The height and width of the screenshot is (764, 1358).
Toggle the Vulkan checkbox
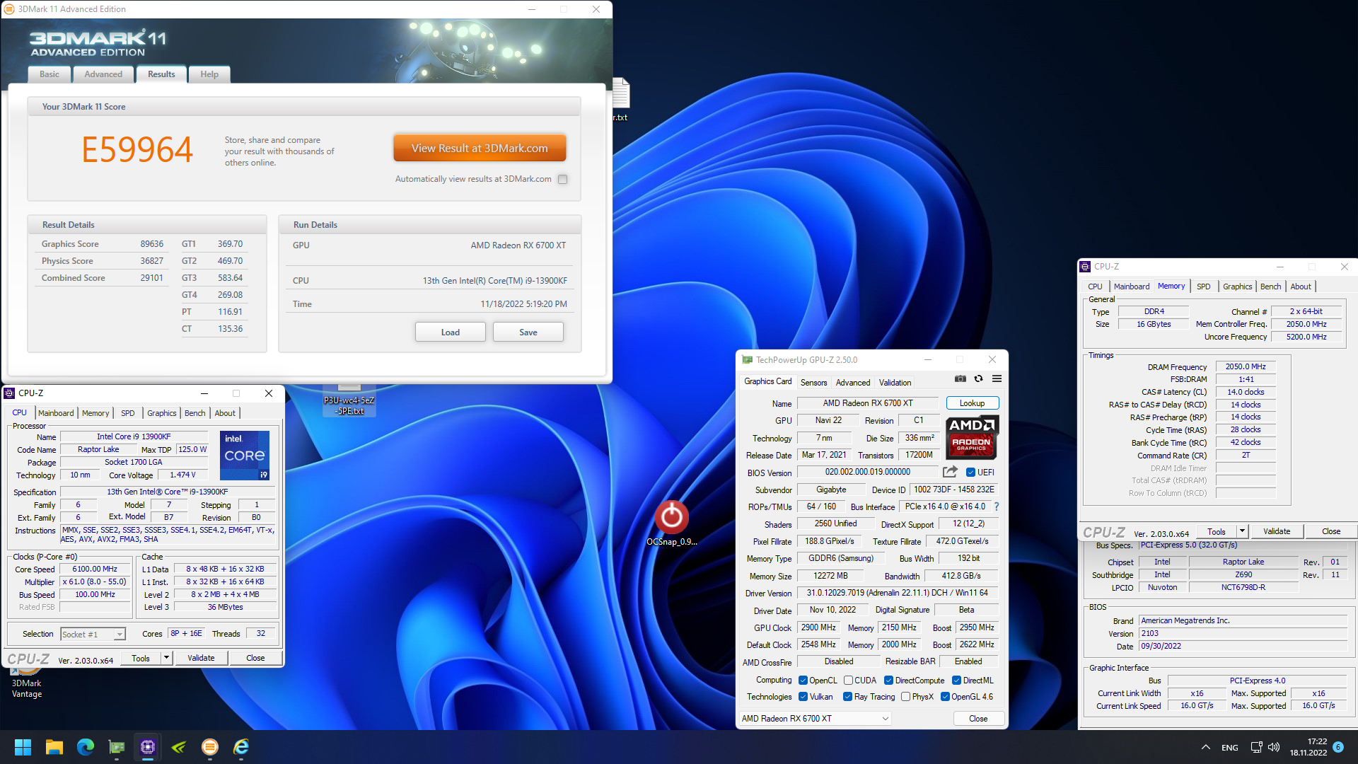(x=803, y=697)
